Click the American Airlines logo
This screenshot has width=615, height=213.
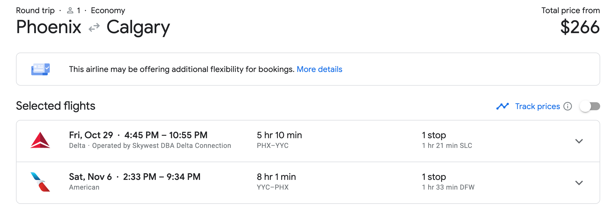40,182
